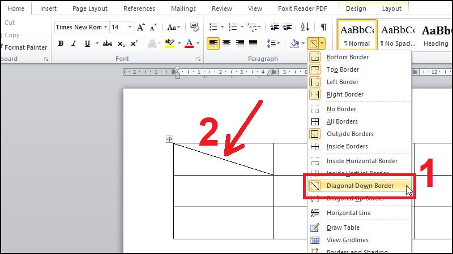Toggle underline formatting
This screenshot has width=453, height=254.
pyautogui.click(x=87, y=43)
